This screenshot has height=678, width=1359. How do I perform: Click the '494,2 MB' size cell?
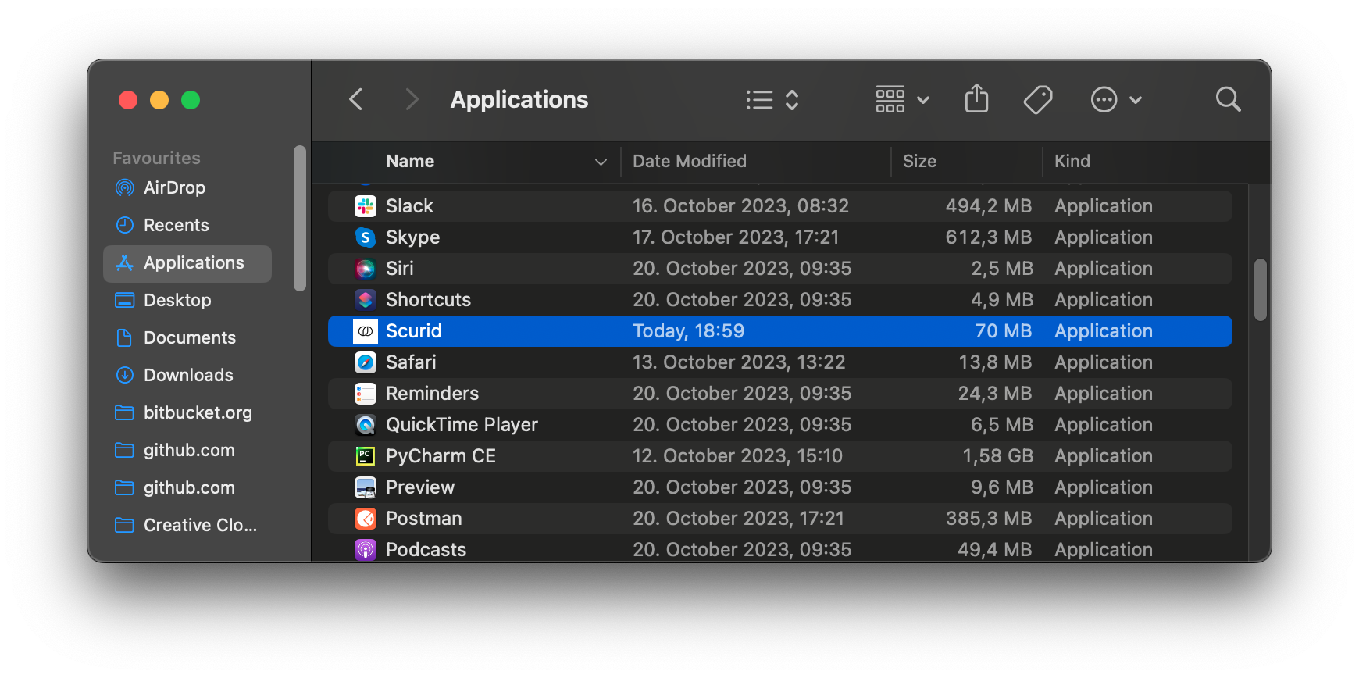click(x=989, y=206)
